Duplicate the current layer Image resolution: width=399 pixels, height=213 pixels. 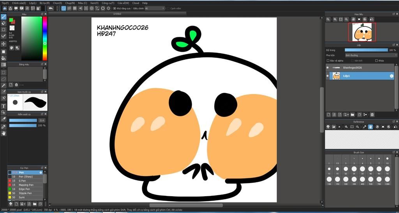point(360,115)
